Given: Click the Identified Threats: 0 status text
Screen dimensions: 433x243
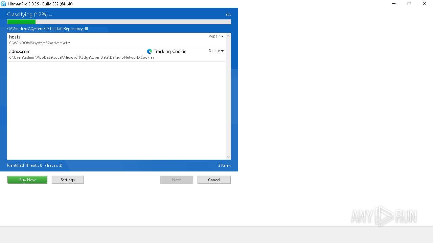Looking at the screenshot, I should pos(25,165).
